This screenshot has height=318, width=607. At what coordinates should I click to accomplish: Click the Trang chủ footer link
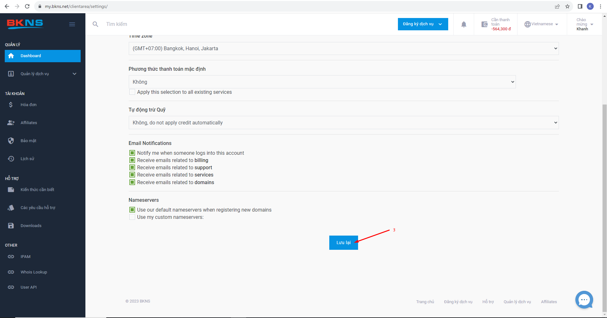coord(425,302)
